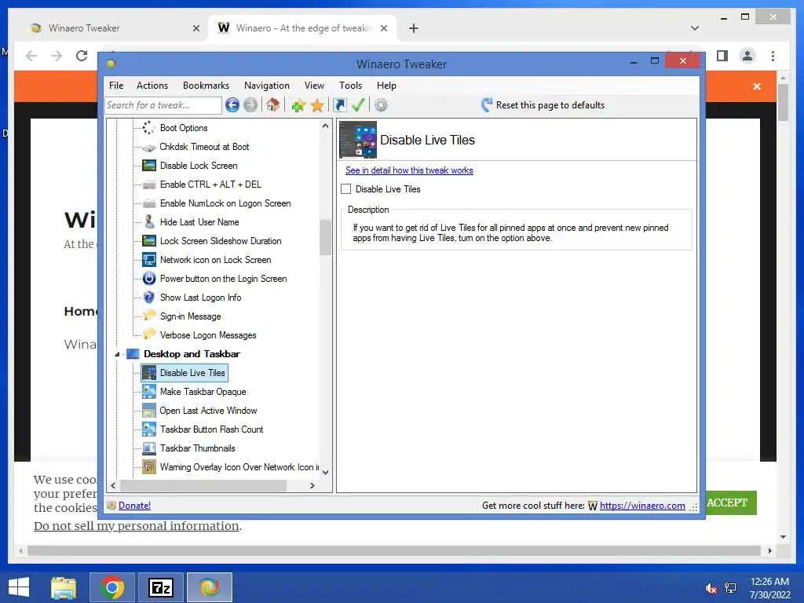Open Chrome from the taskbar

pos(112,587)
